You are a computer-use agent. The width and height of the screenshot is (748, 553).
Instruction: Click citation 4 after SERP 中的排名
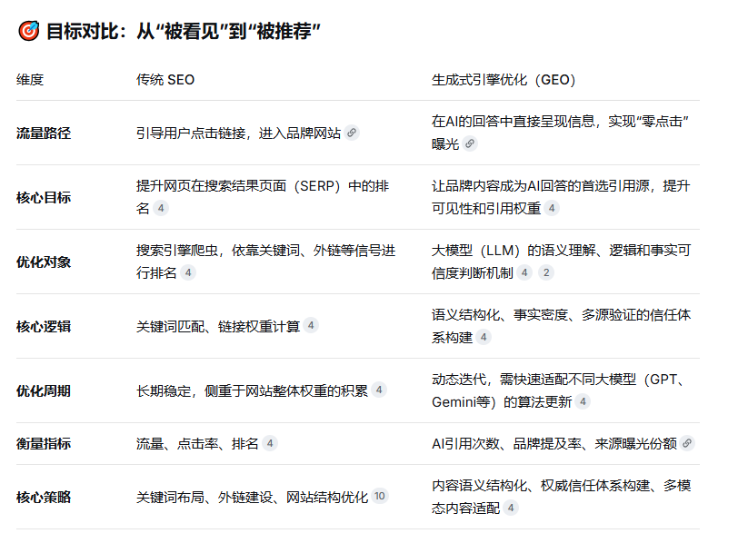161,208
